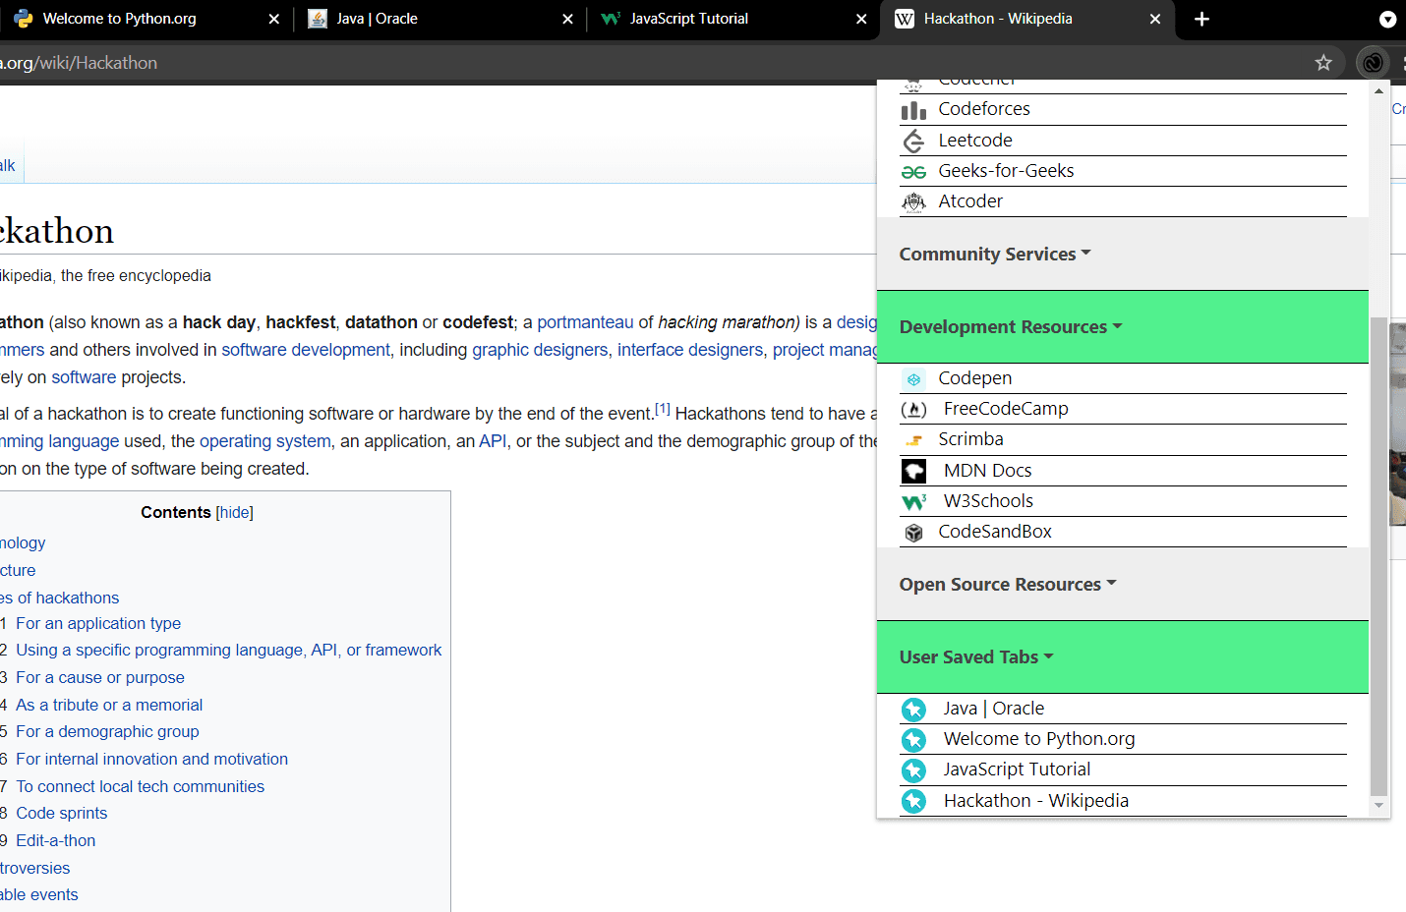This screenshot has height=912, width=1406.
Task: Follow the API link in the article
Action: pos(493,441)
